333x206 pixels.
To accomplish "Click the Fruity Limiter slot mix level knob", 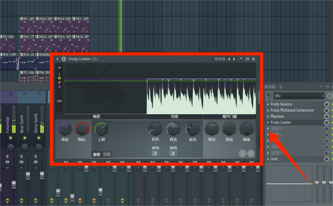I will [327, 123].
